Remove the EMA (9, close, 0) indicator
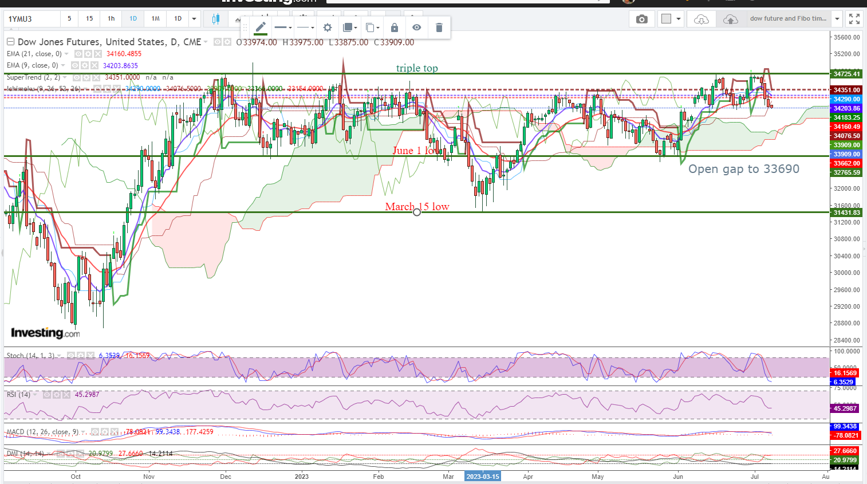 (94, 65)
